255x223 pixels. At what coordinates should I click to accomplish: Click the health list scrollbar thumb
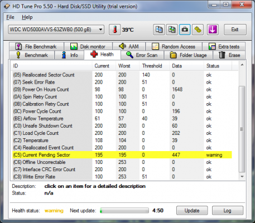242,129
